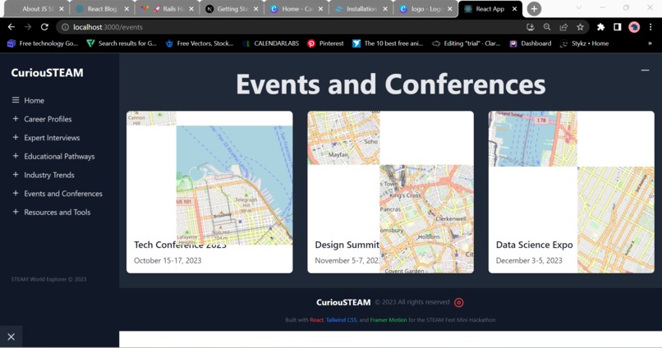Close the React App tab
This screenshot has width=662, height=348.
514,9
